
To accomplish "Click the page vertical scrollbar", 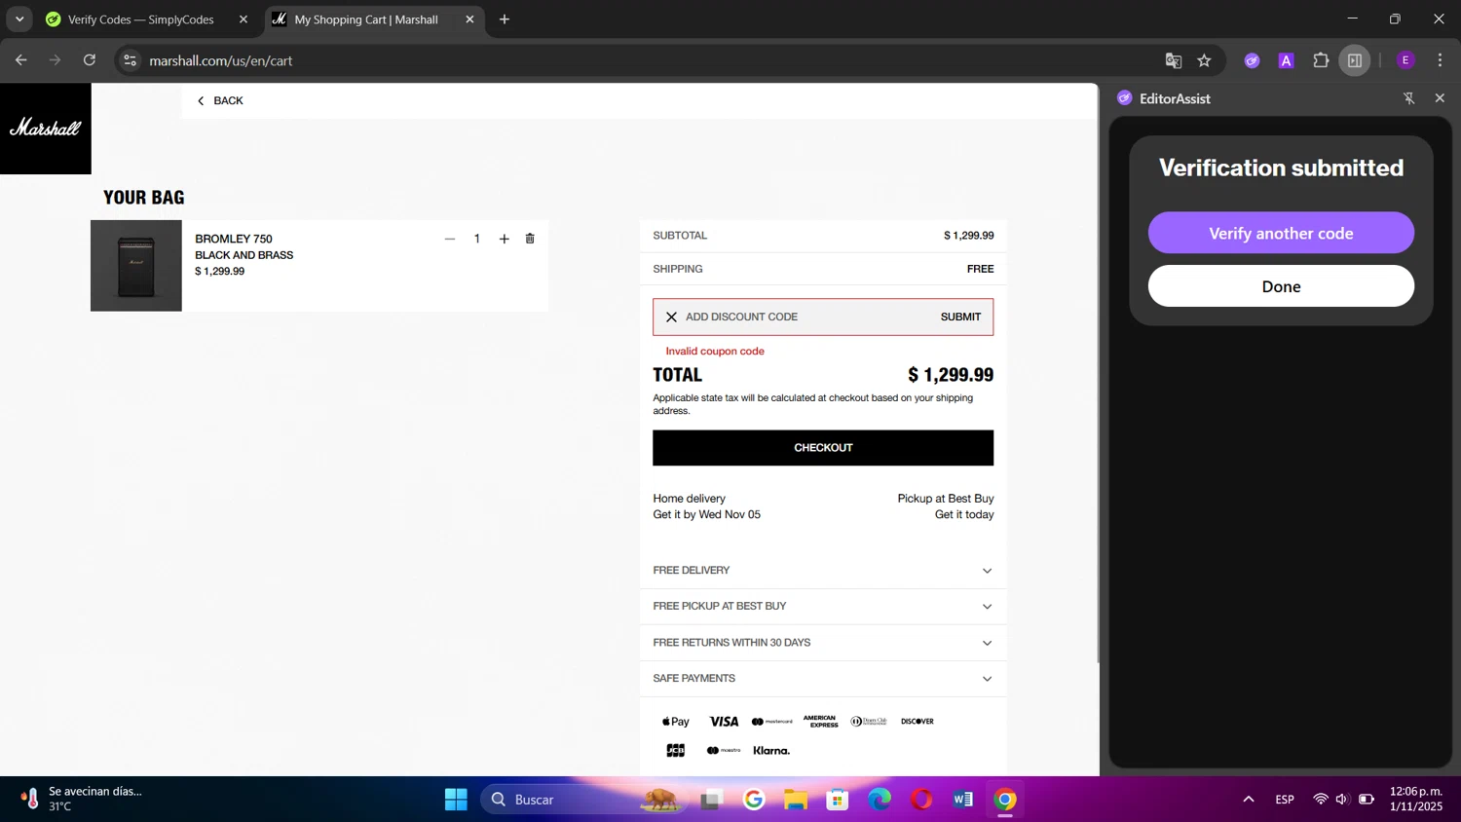I will pos(1097,374).
